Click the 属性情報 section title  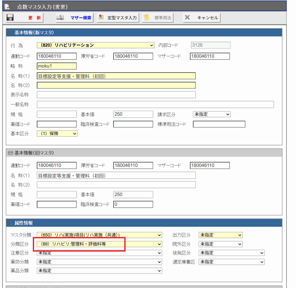tap(24, 223)
